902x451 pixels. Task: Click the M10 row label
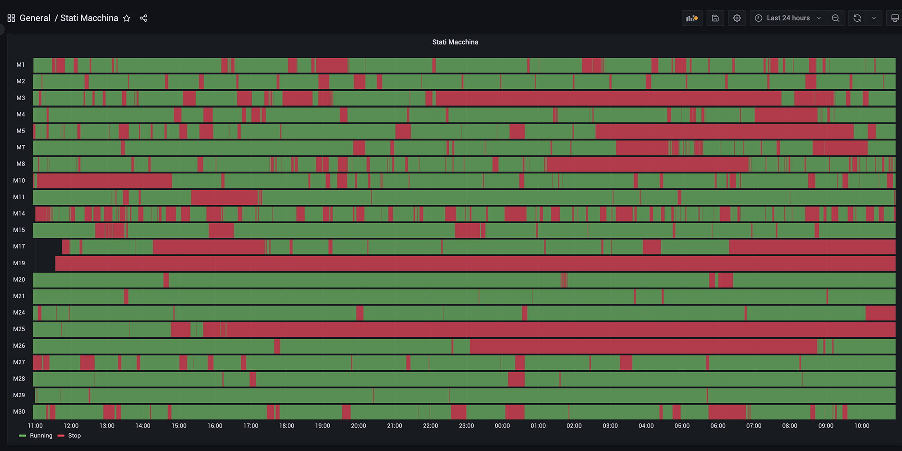[19, 180]
